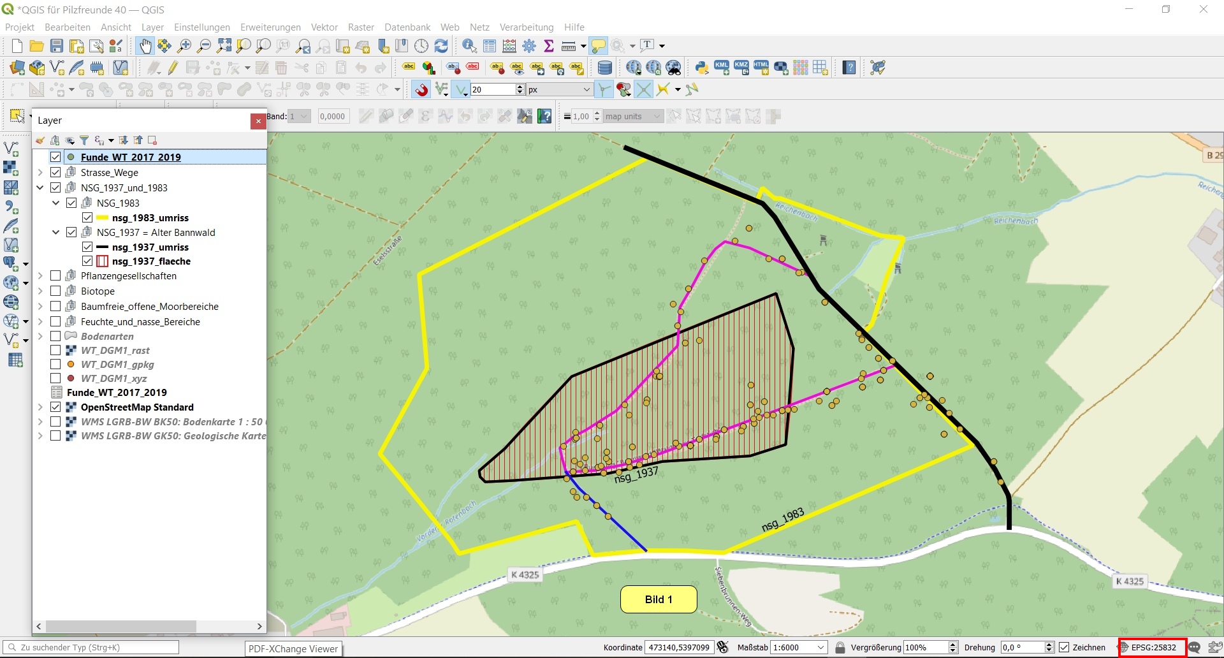Click the Zoom In magnifier tool
Screen dimensions: 1224x658
[x=184, y=46]
